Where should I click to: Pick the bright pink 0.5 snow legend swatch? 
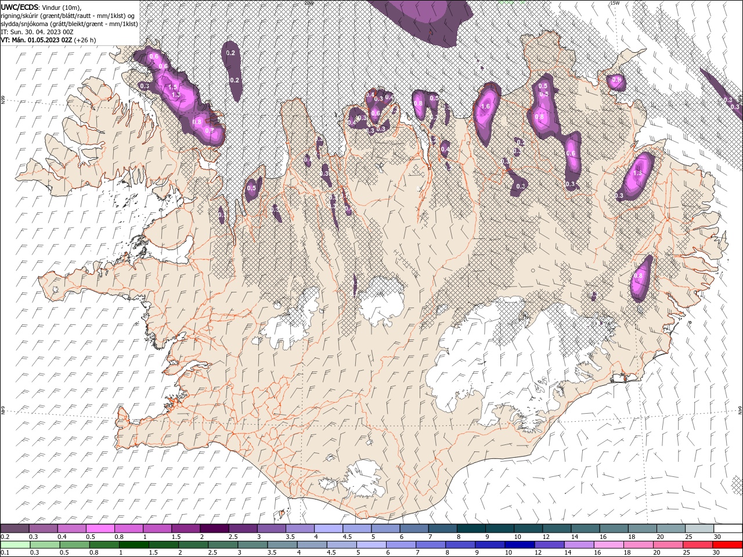[x=100, y=529]
